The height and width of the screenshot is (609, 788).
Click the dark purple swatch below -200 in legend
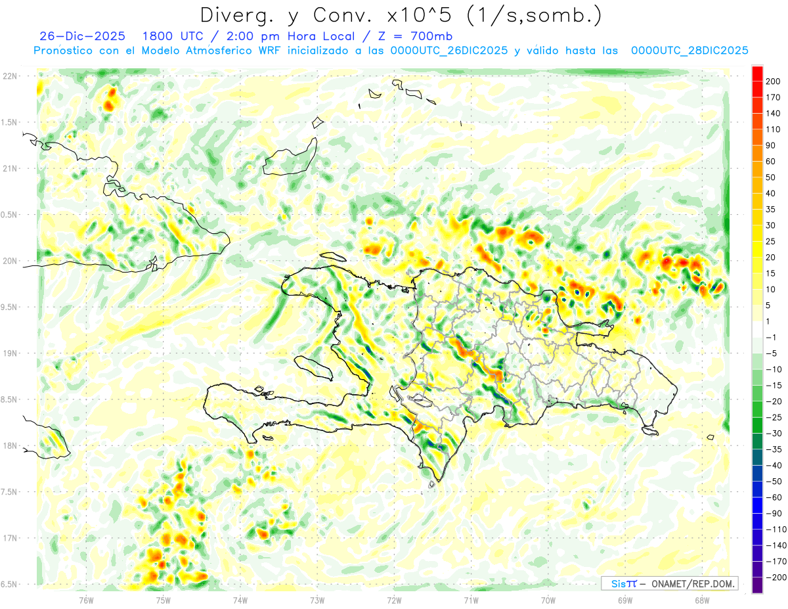[757, 585]
